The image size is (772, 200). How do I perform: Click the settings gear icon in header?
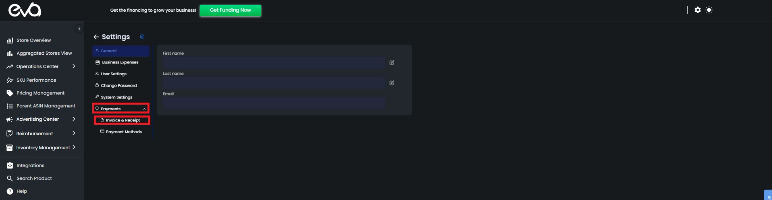click(x=697, y=10)
